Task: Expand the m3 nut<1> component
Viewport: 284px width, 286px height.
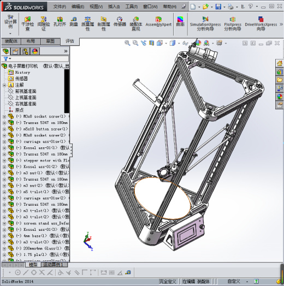Action: click(x=4, y=173)
